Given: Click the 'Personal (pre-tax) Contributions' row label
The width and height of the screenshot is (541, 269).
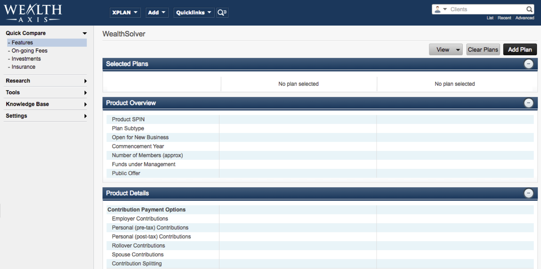Looking at the screenshot, I should [150, 228].
